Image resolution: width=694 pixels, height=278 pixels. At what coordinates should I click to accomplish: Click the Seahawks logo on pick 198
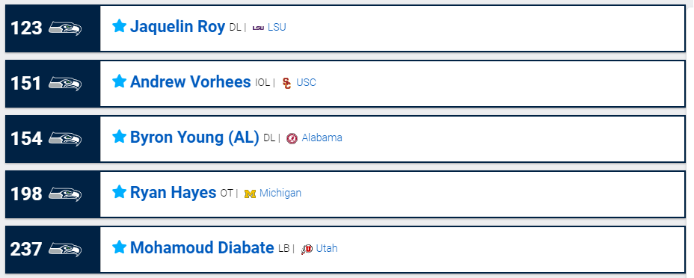point(65,194)
